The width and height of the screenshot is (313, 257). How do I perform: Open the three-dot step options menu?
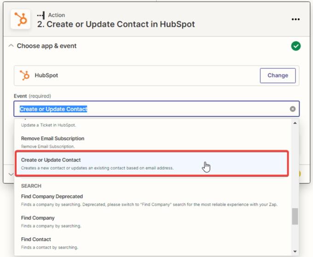point(296,19)
